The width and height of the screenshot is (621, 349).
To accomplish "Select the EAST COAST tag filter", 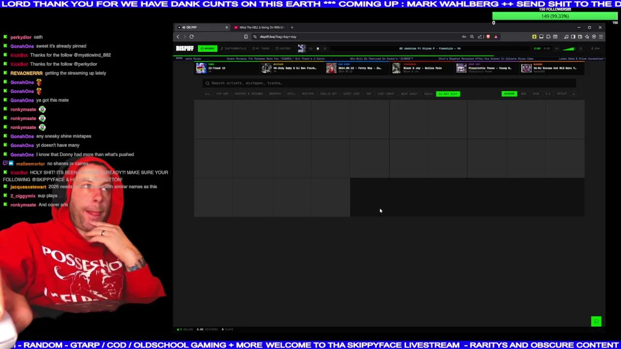I will [386, 94].
